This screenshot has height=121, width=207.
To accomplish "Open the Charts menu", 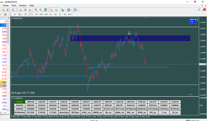I will (6, 6).
